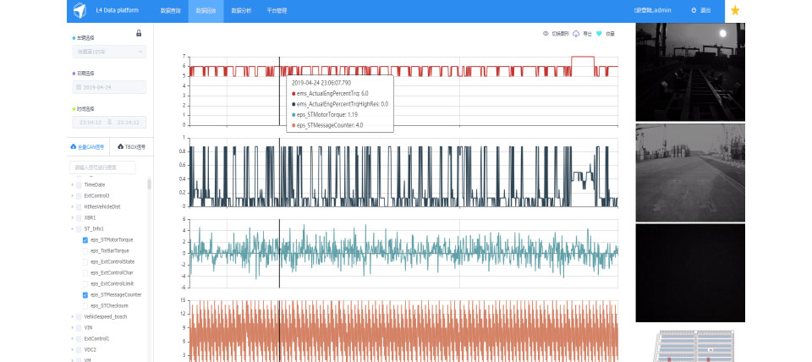
Task: Click the logout text link
Action: (705, 10)
